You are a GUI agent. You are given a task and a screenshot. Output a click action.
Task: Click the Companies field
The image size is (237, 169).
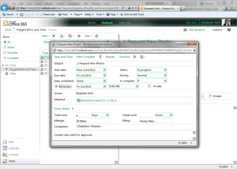134,126
